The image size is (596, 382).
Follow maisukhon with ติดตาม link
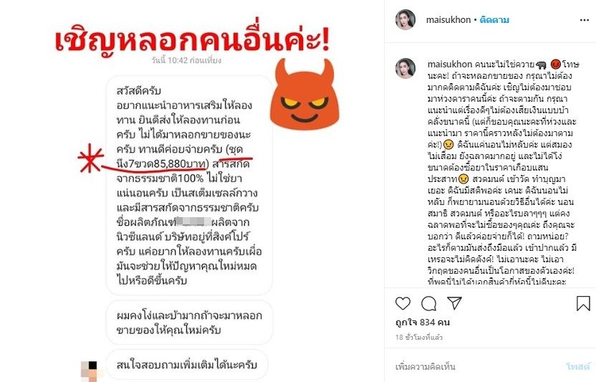click(494, 20)
